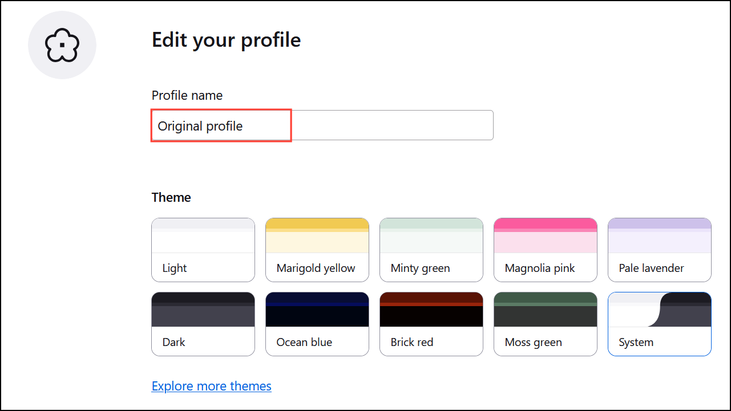Click the flower profile avatar icon
This screenshot has height=411, width=731.
[62, 45]
